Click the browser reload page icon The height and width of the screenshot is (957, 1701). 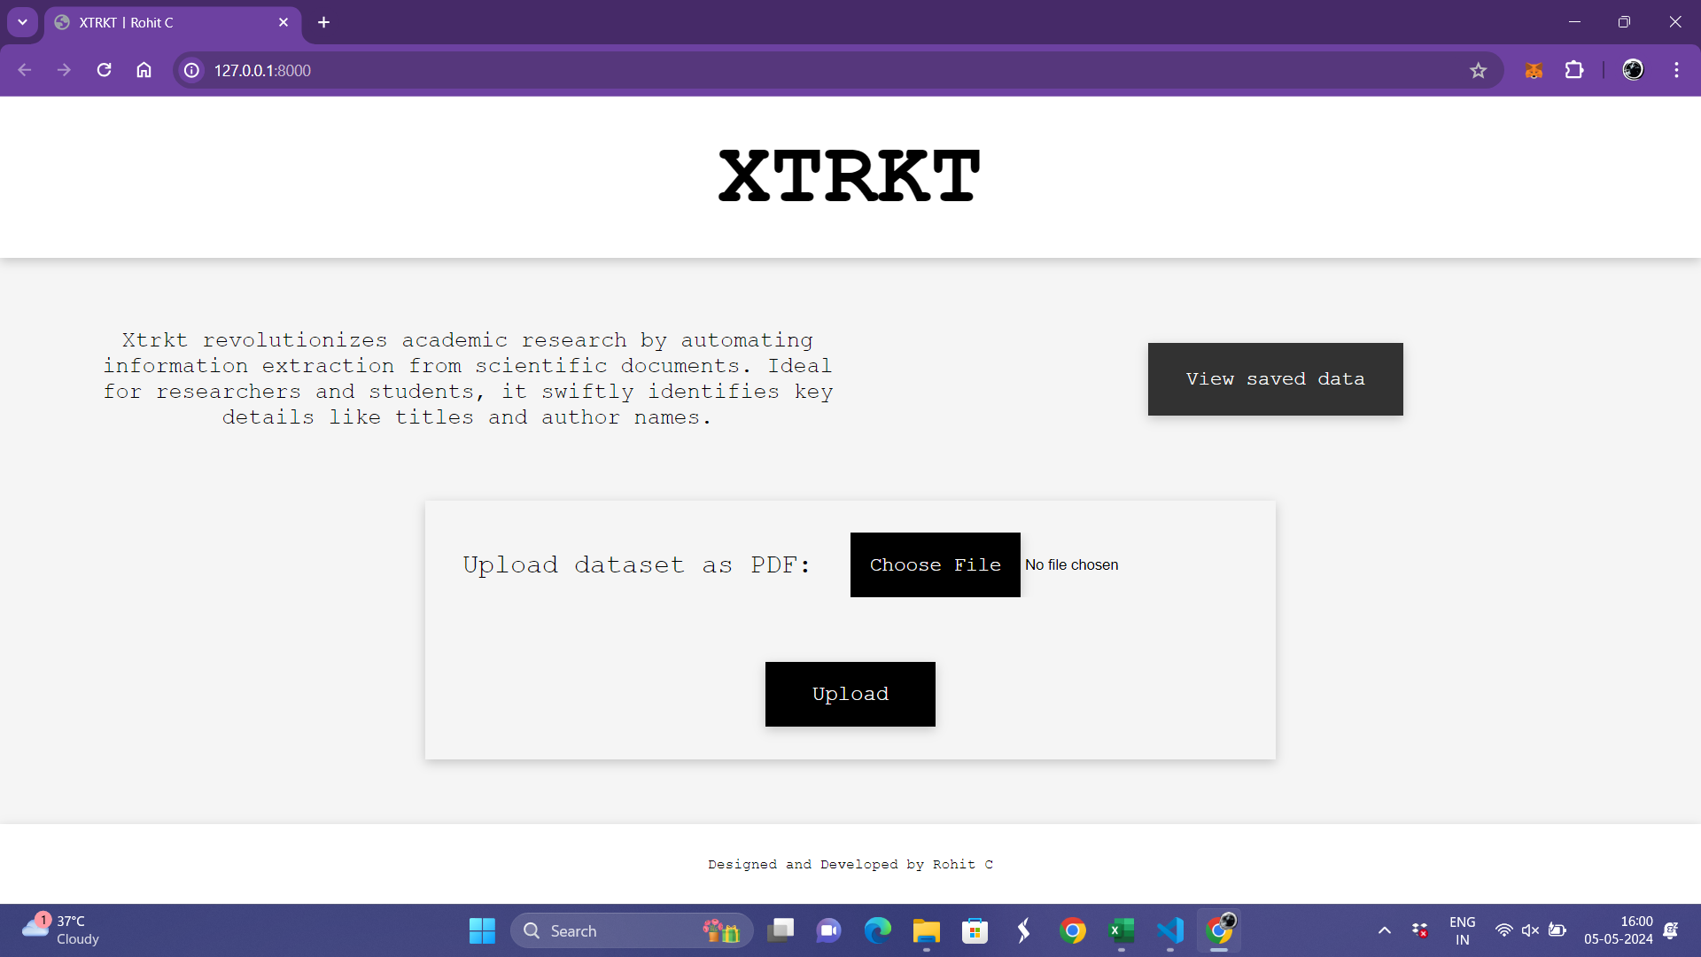[x=104, y=70]
